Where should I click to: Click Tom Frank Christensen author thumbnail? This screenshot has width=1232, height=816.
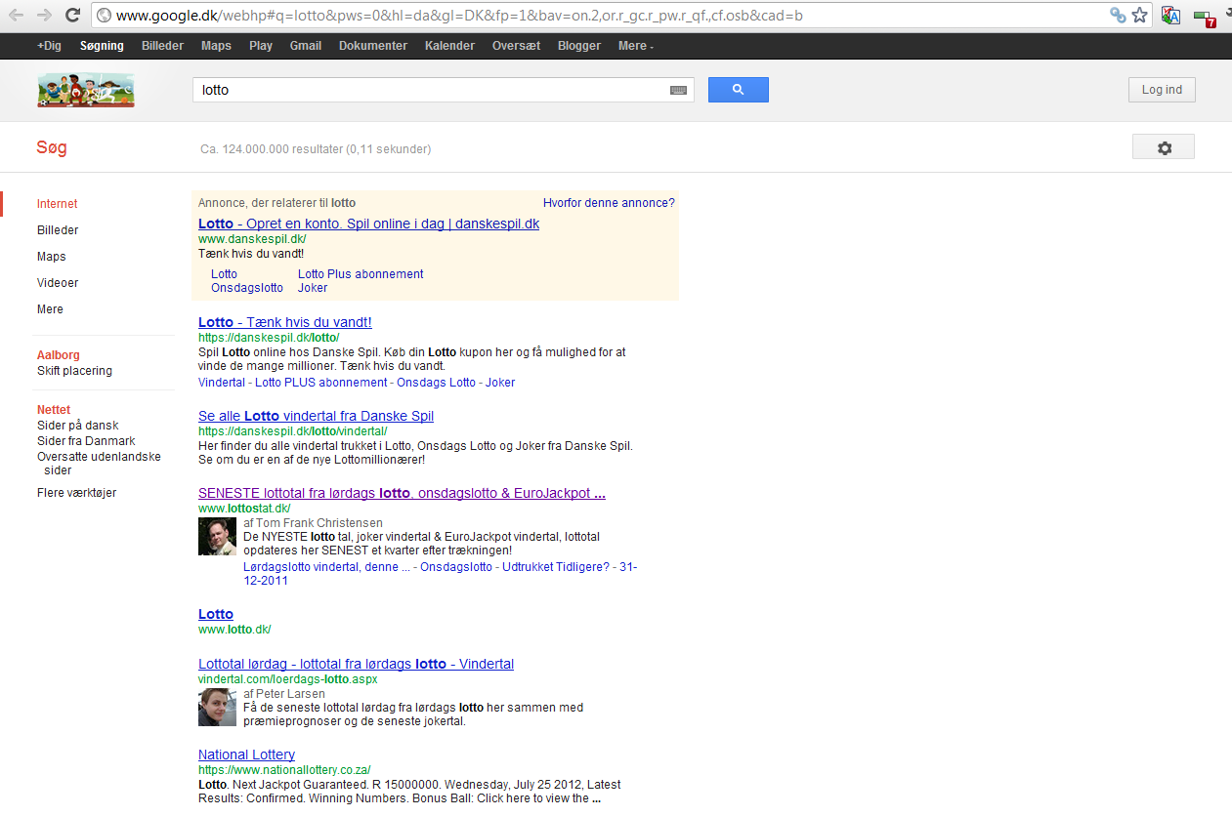217,537
